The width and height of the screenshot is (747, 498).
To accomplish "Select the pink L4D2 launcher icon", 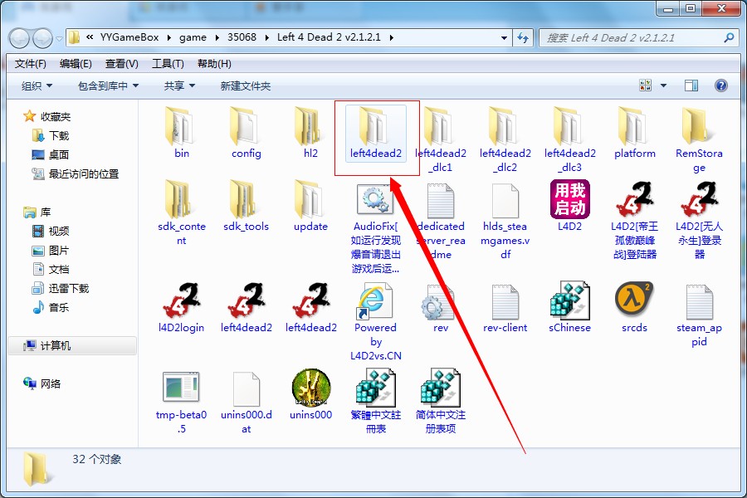I will click(569, 205).
